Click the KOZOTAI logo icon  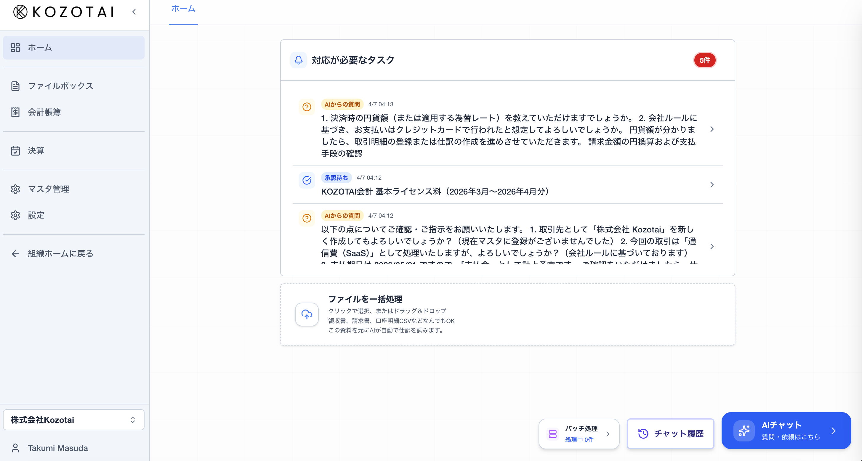[20, 12]
